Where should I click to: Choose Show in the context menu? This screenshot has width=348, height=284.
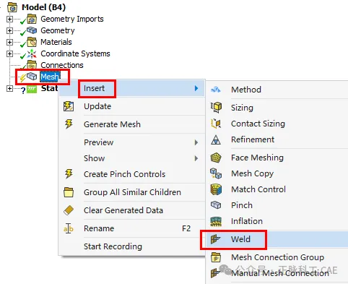point(132,158)
